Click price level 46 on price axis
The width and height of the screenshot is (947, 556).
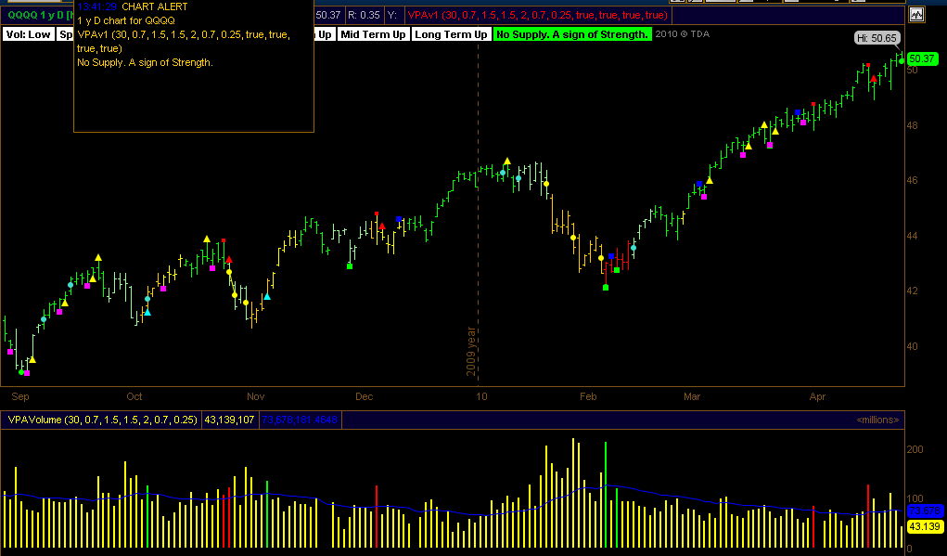(x=913, y=181)
